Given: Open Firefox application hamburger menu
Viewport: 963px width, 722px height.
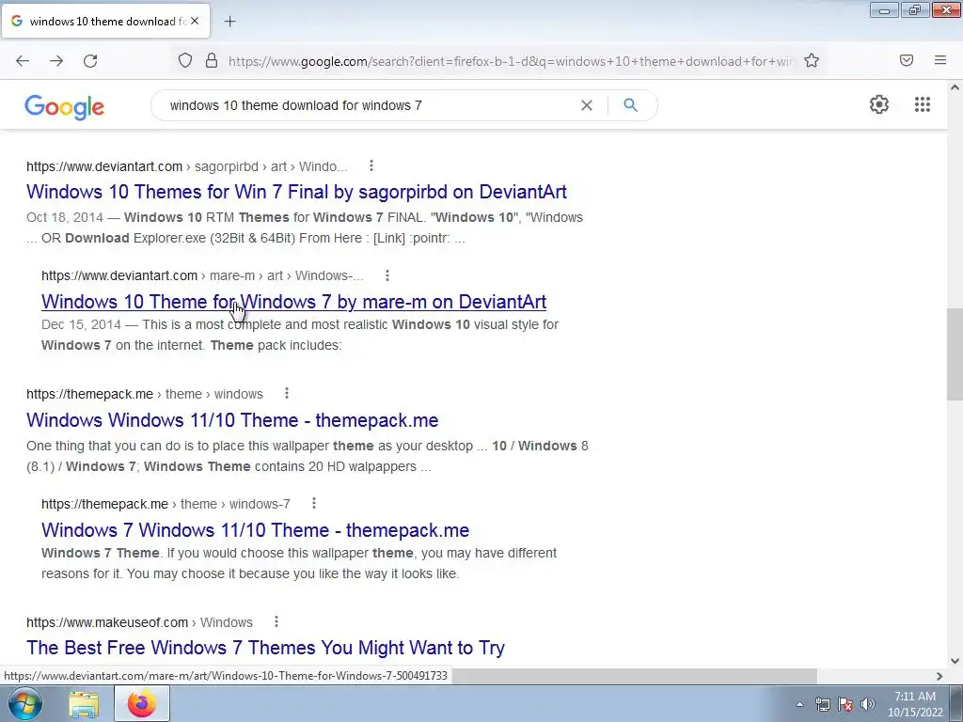Looking at the screenshot, I should (940, 60).
